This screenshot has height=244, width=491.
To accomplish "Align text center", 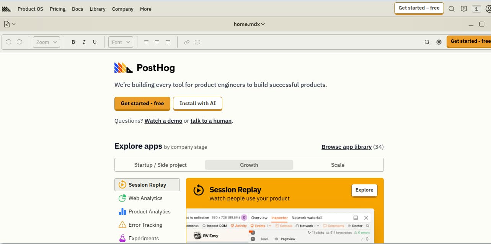I will tap(157, 42).
